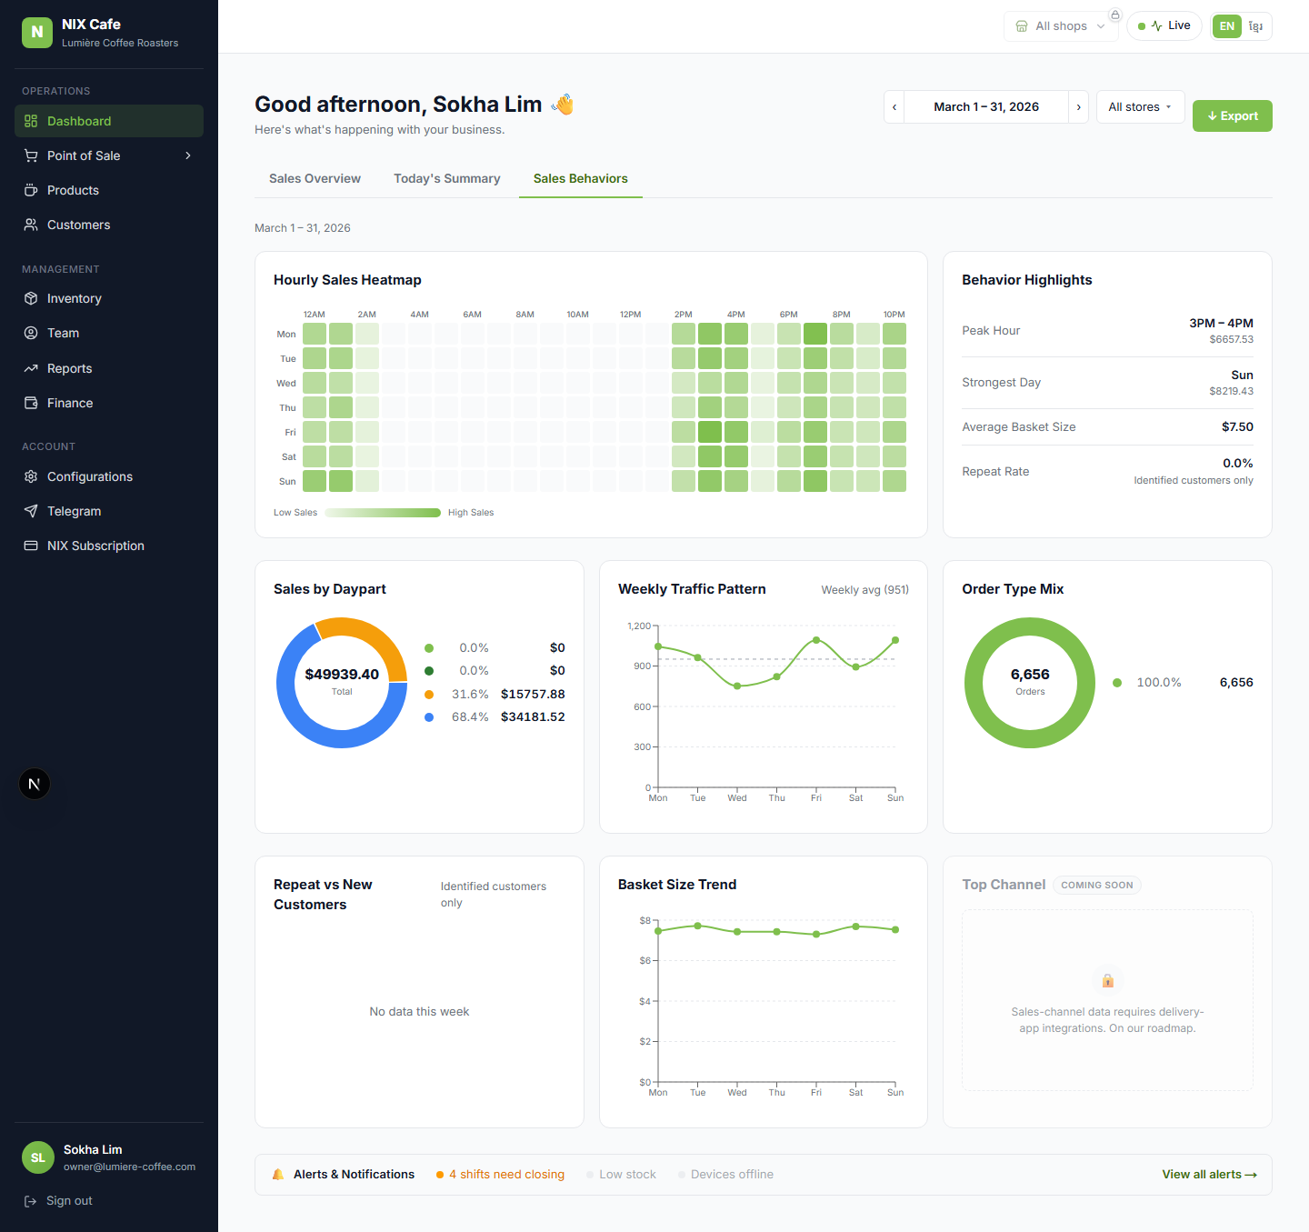
Task: Go to Reports menu item
Action: coord(109,368)
